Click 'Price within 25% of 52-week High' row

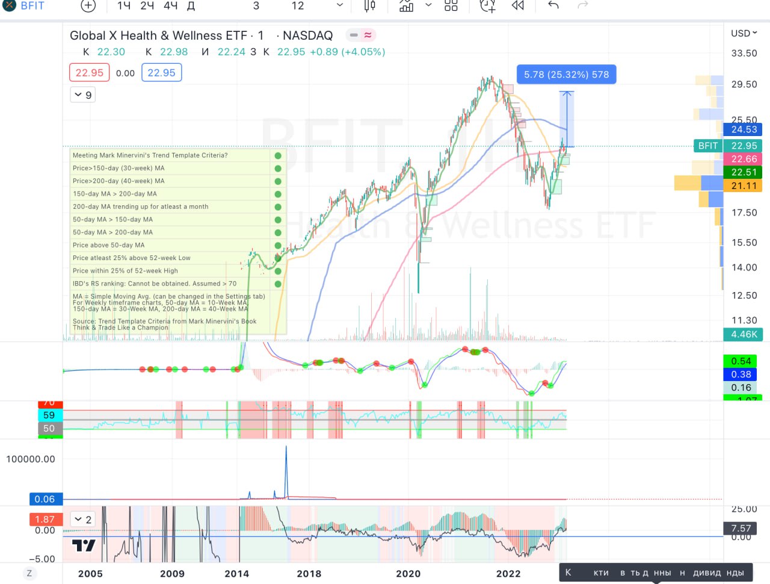pyautogui.click(x=178, y=271)
